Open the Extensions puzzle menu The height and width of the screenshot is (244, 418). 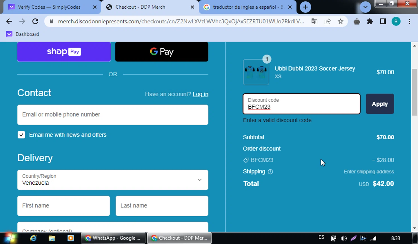tap(370, 21)
